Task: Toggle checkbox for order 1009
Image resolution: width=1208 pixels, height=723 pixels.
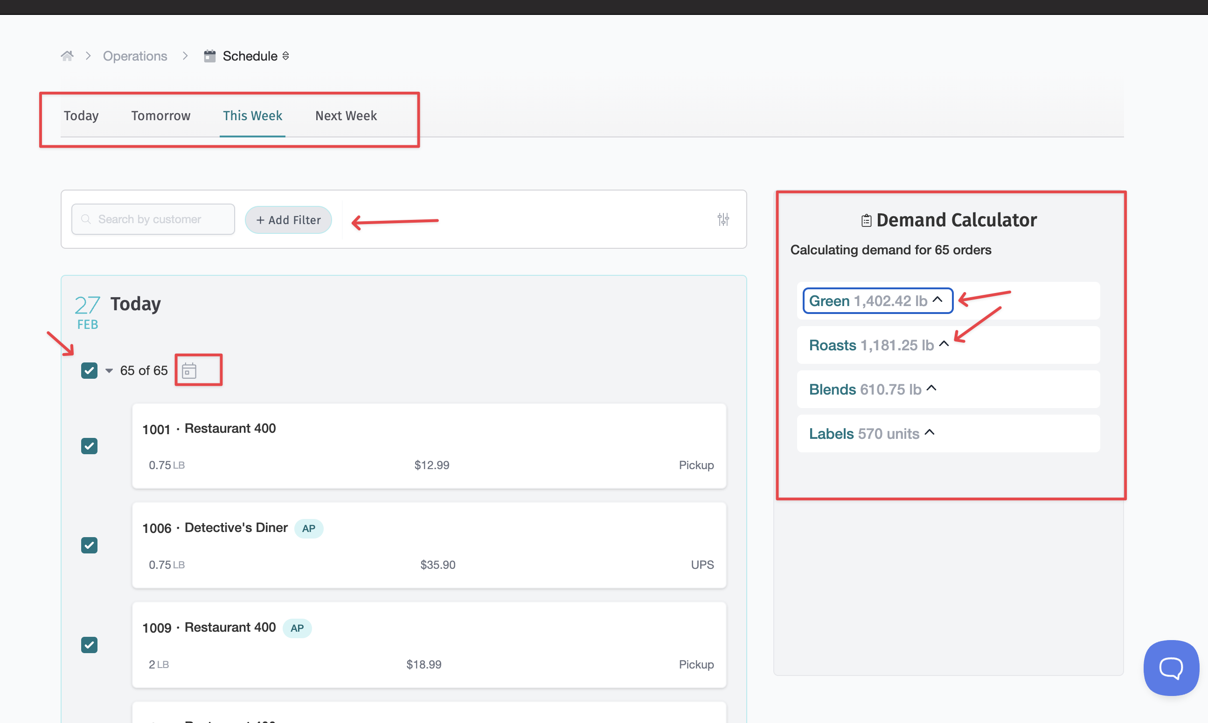Action: [89, 645]
